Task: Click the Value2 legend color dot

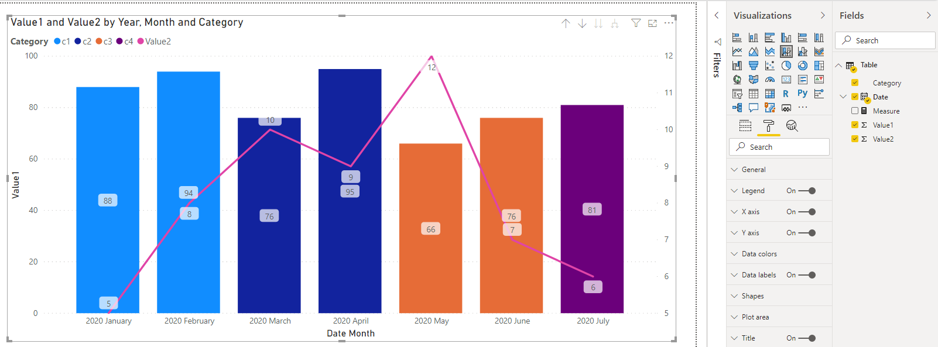Action: 141,42
